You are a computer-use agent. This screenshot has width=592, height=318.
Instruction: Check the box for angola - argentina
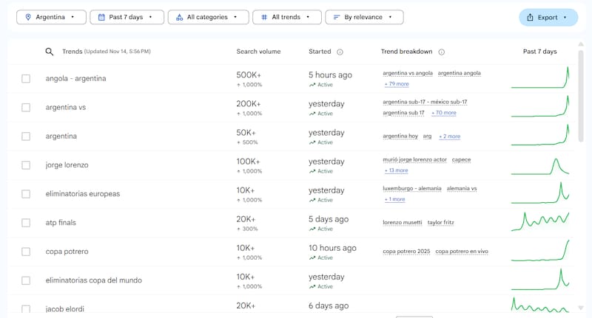26,79
